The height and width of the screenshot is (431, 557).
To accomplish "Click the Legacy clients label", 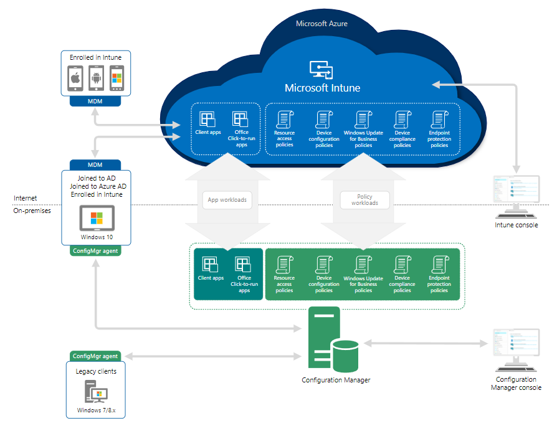I will (96, 371).
